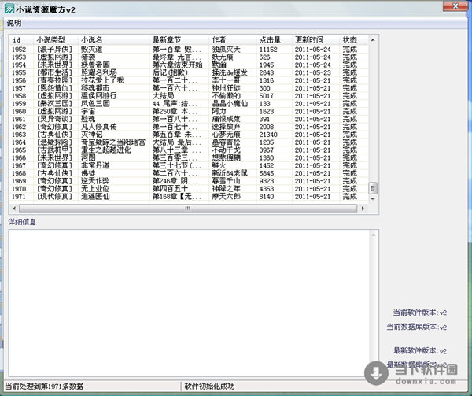The width and height of the screenshot is (472, 396).
Task: Click the 最新章节 column header
Action: point(167,39)
